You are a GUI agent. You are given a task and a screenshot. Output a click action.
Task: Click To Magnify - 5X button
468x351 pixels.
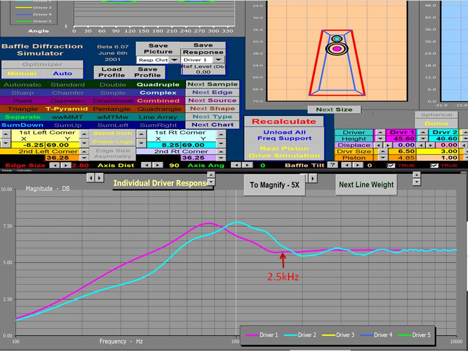pyautogui.click(x=274, y=185)
